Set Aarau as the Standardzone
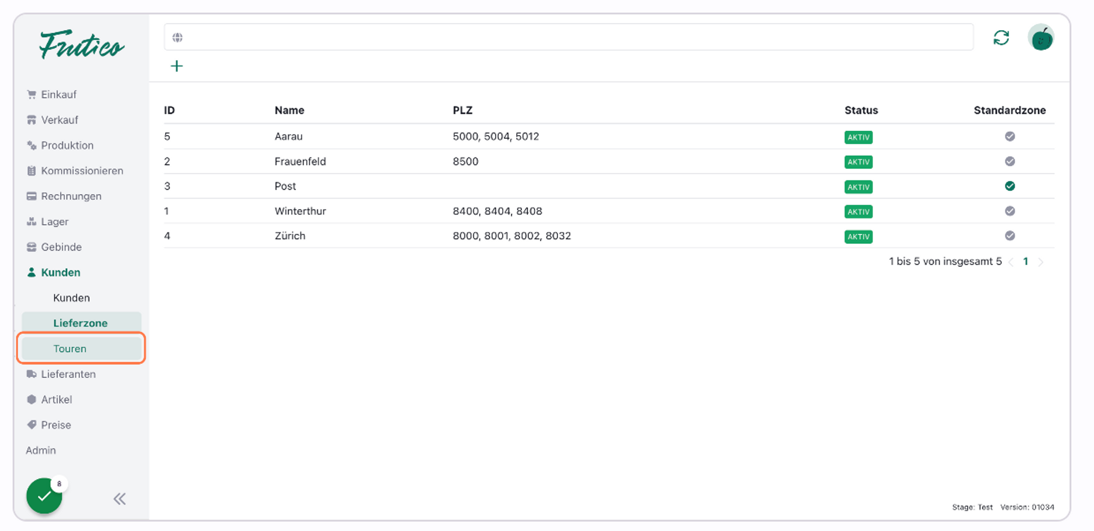Image resolution: width=1094 pixels, height=531 pixels. pos(1010,137)
